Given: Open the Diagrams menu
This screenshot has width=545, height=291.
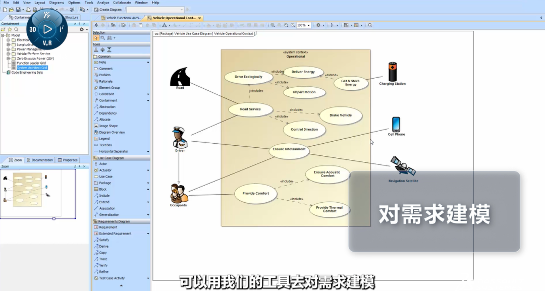Looking at the screenshot, I should [x=57, y=3].
